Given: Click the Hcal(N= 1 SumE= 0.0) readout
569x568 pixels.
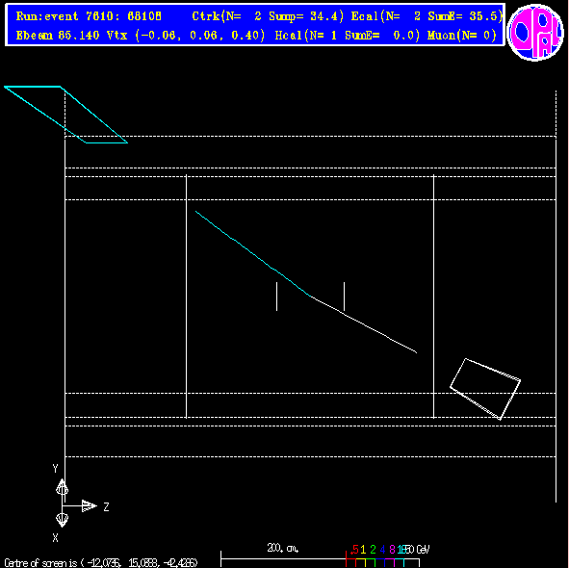Looking at the screenshot, I should click(x=348, y=36).
